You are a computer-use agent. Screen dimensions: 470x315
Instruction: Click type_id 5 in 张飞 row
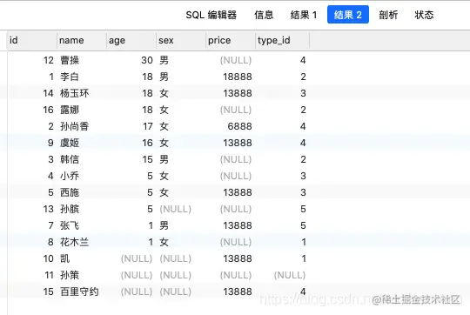[303, 225]
